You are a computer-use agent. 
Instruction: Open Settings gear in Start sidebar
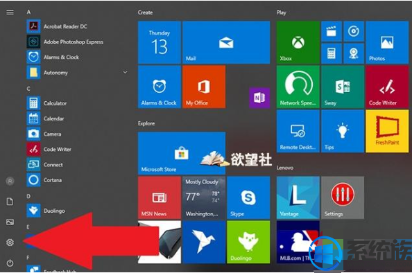click(10, 243)
